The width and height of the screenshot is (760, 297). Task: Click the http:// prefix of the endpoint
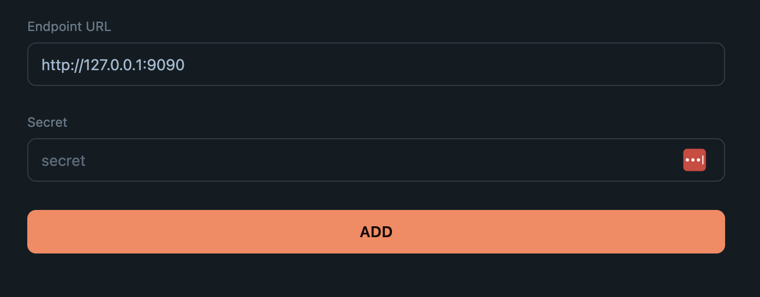click(x=62, y=65)
